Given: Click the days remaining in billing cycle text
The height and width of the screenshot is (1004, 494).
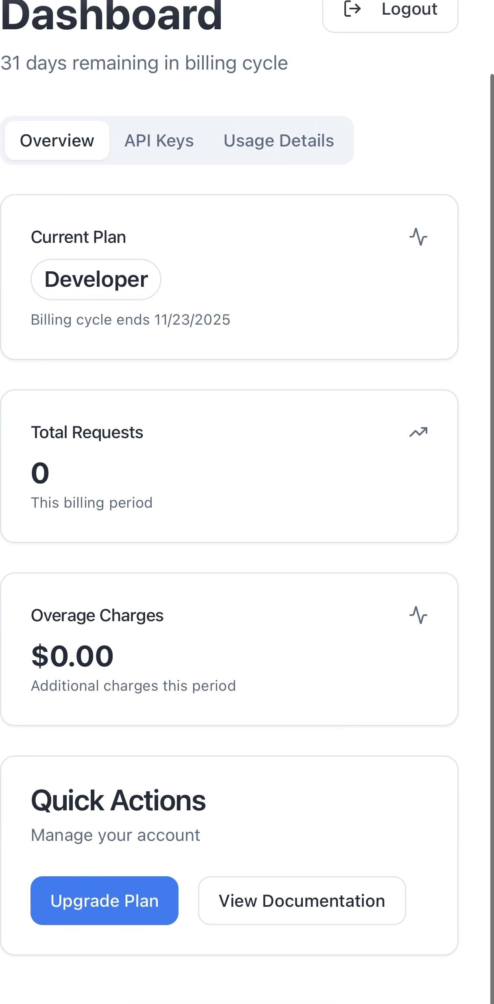Looking at the screenshot, I should click(x=144, y=63).
